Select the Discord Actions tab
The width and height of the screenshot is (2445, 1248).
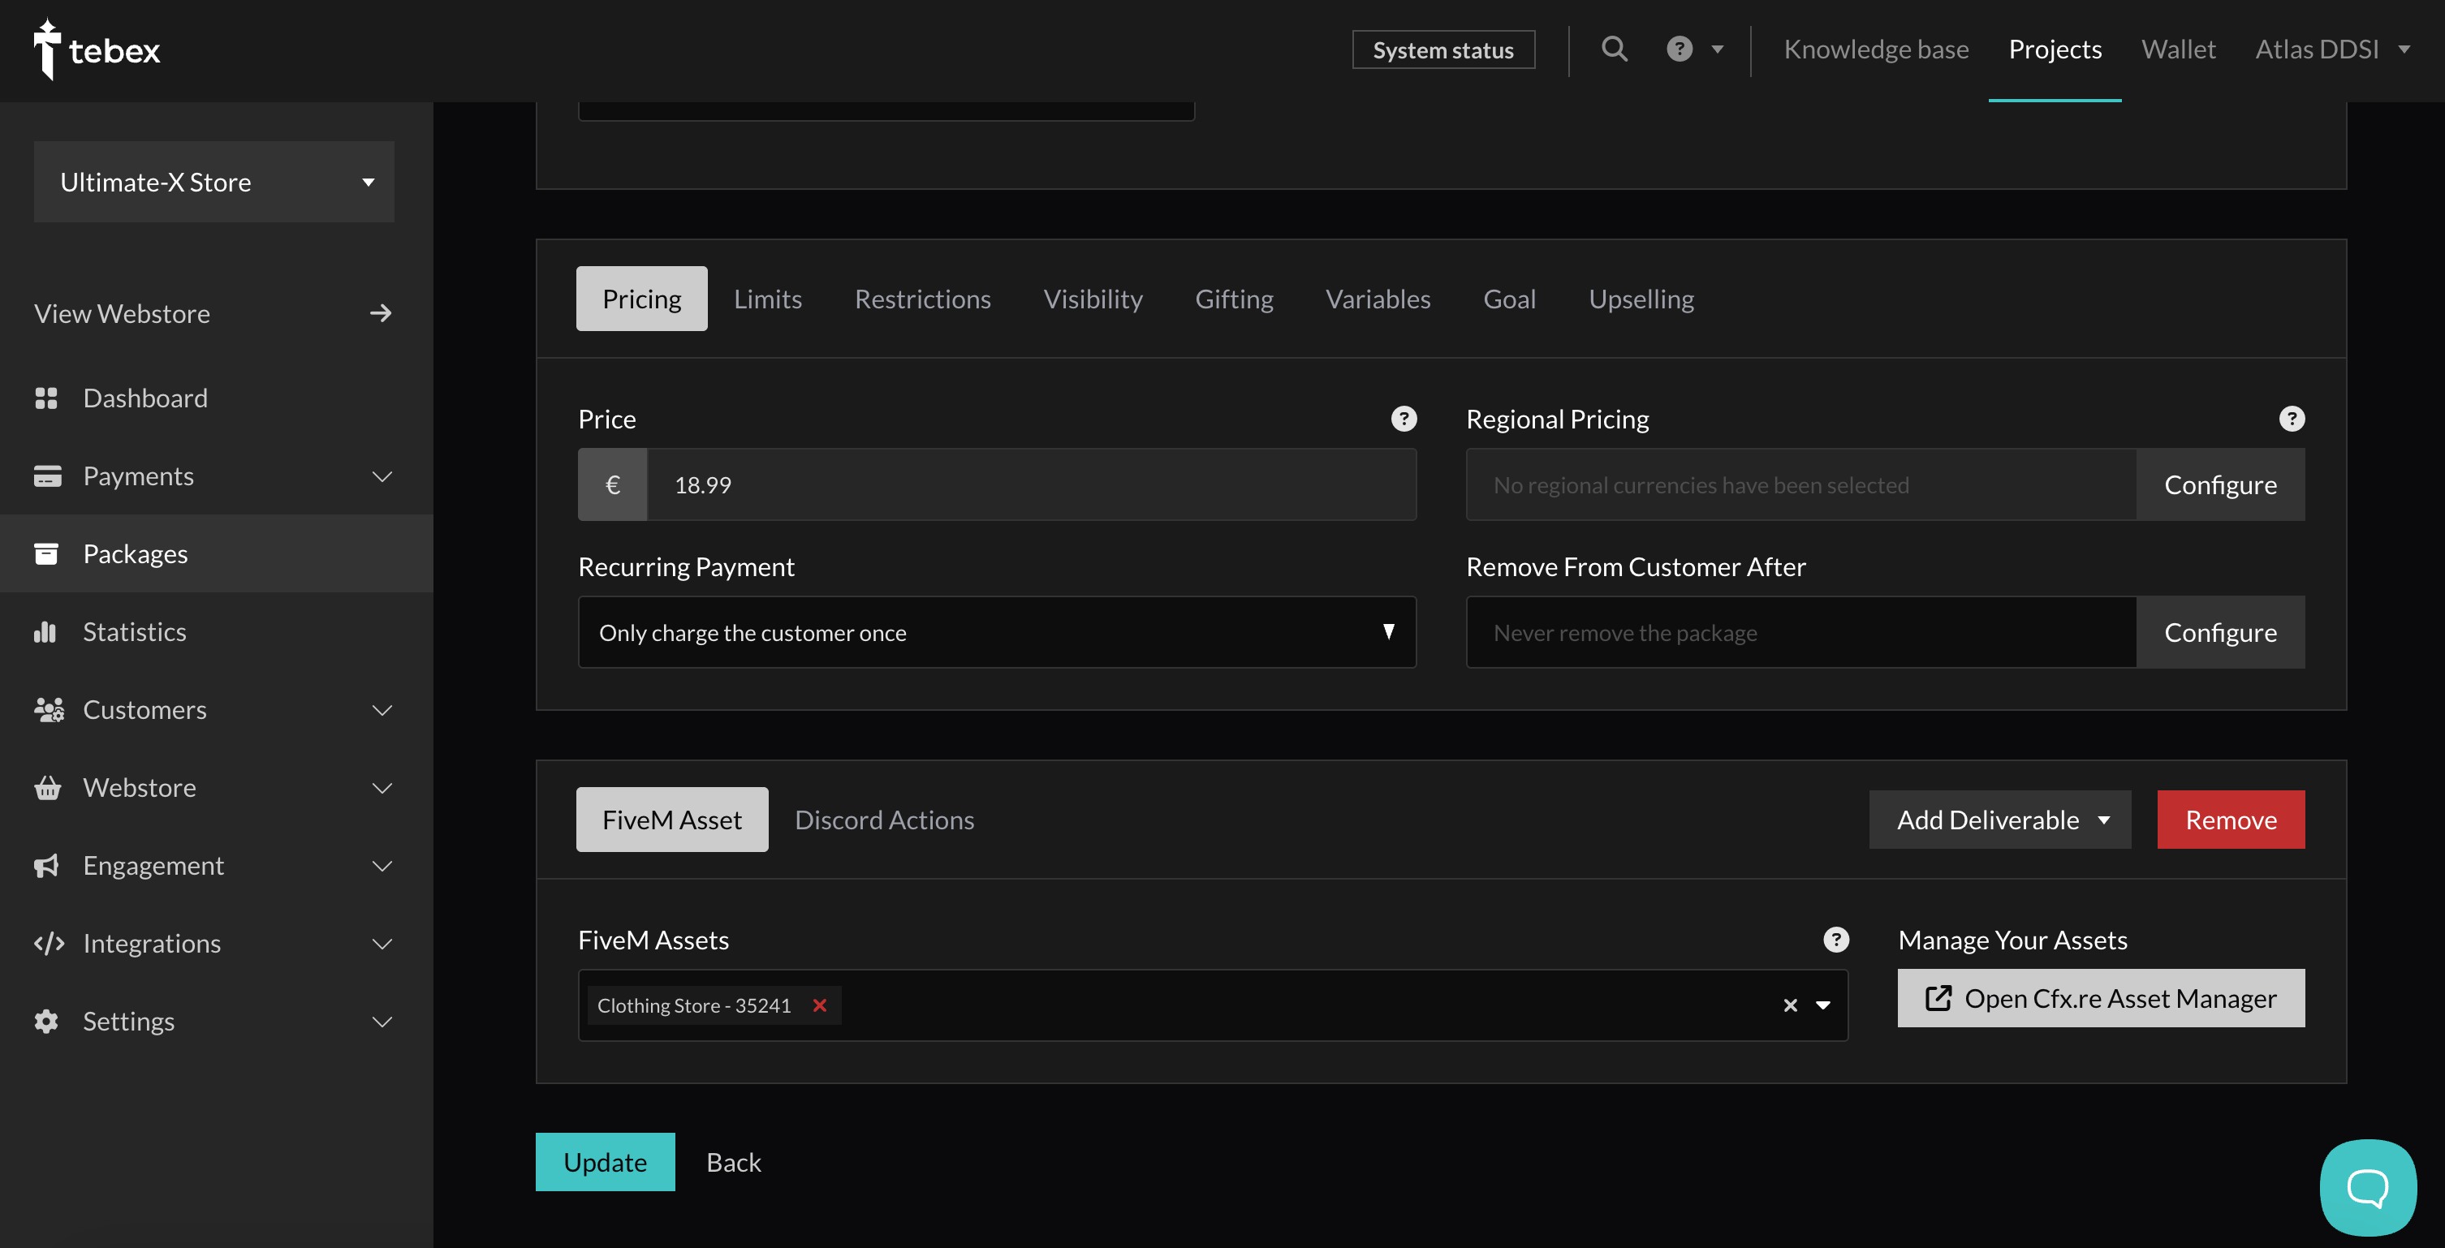[885, 819]
